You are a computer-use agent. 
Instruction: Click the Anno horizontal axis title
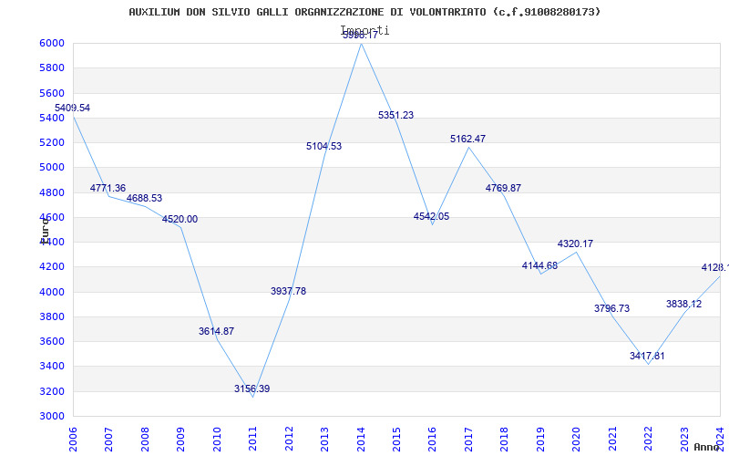click(x=707, y=447)
